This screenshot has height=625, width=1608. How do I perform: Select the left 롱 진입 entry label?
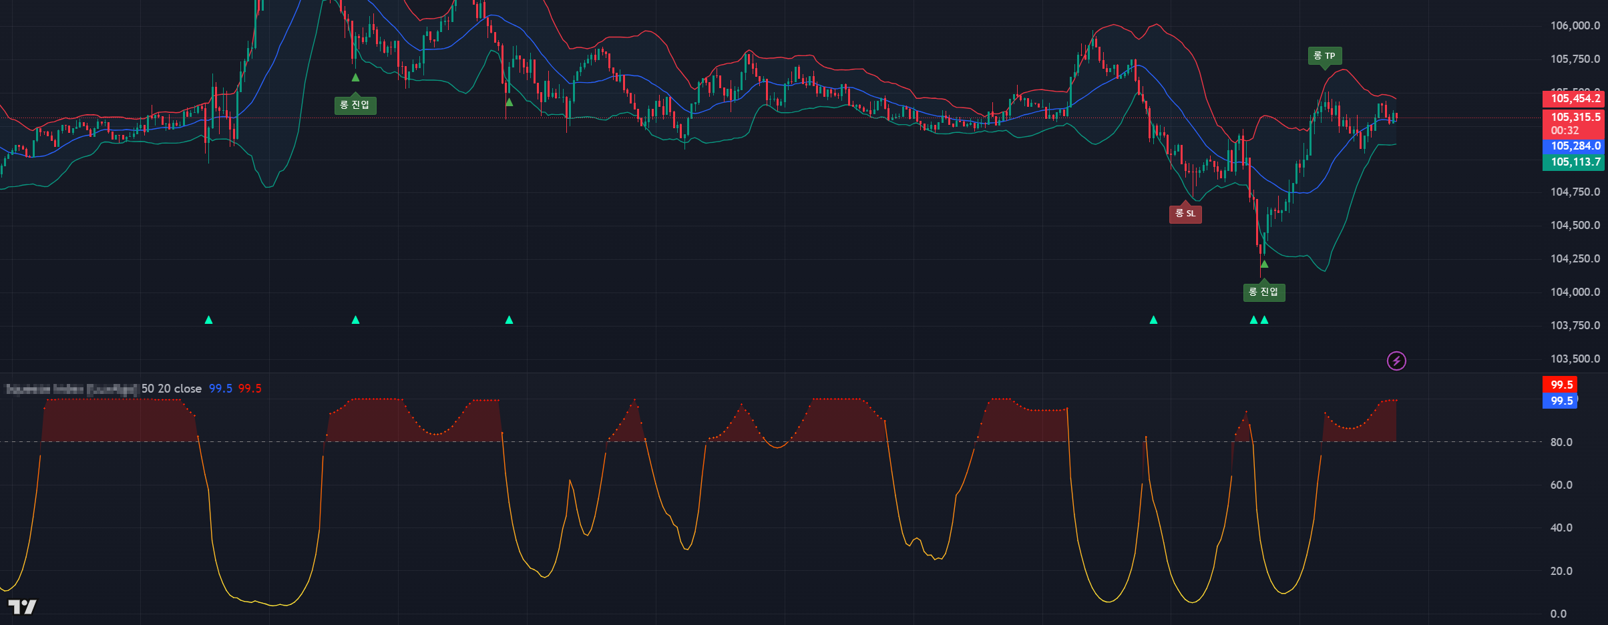(x=355, y=106)
